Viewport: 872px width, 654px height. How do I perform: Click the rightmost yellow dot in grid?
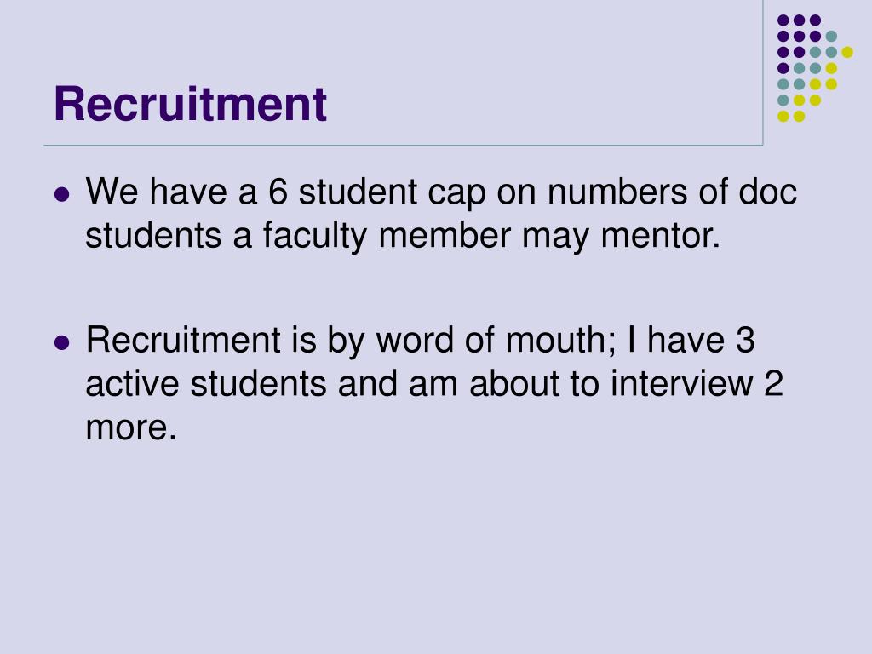(x=847, y=52)
